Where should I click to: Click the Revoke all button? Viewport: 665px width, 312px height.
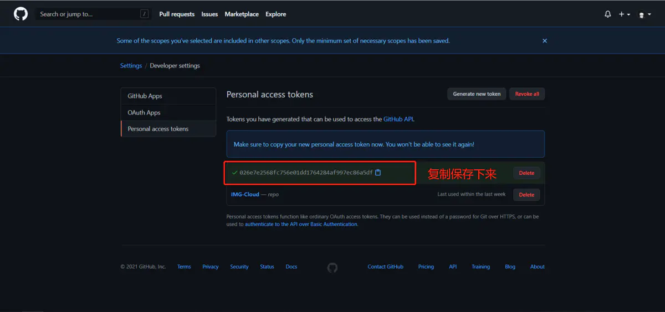point(527,94)
